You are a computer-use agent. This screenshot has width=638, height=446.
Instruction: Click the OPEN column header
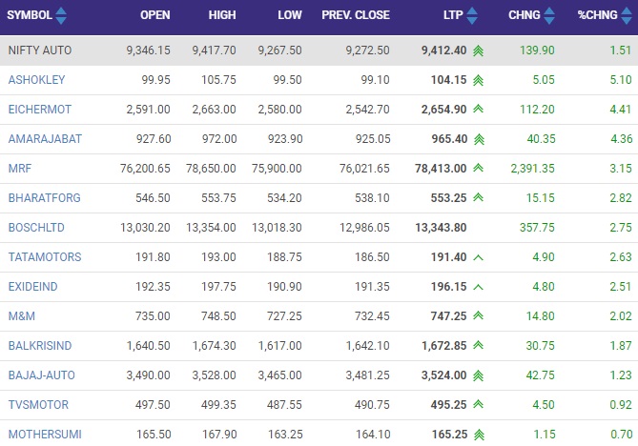155,15
